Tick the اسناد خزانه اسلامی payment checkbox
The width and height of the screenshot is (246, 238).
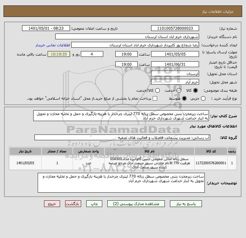point(155,98)
